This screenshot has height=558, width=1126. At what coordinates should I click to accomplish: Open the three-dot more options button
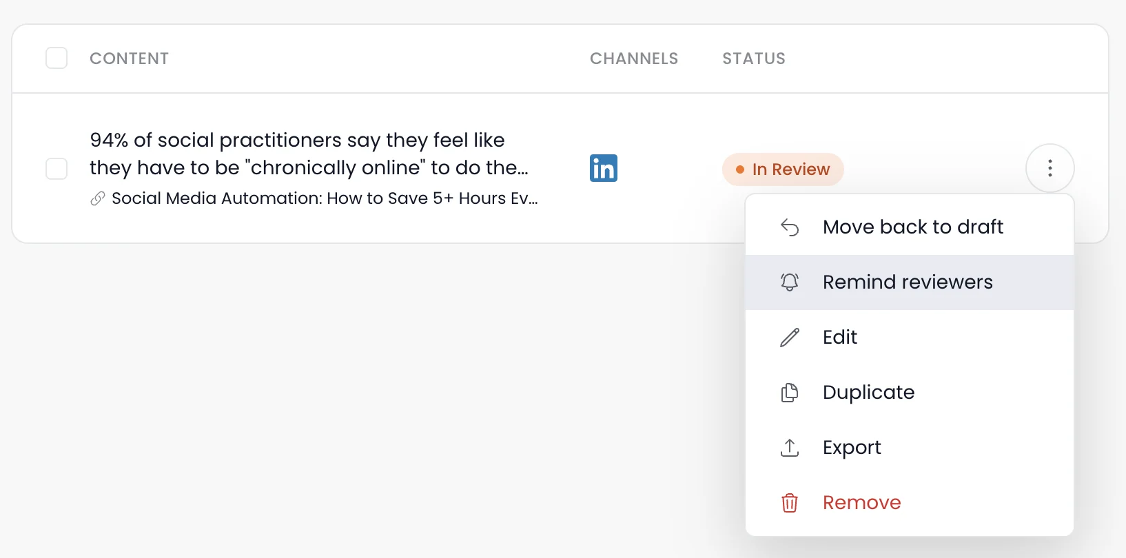(x=1050, y=168)
